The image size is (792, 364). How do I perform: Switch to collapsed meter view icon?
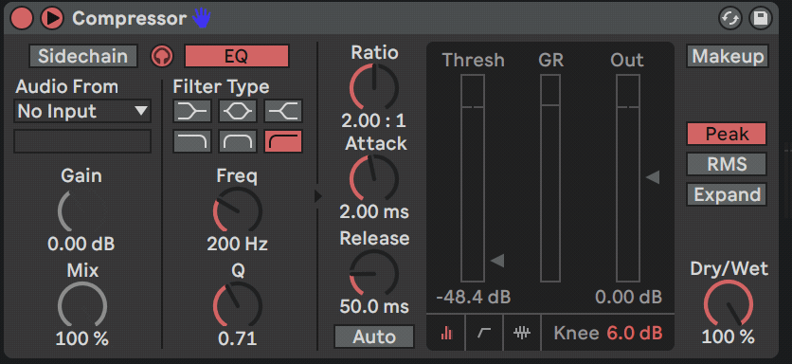[x=446, y=332]
